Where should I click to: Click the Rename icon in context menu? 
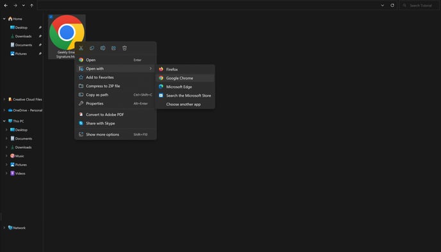103,48
